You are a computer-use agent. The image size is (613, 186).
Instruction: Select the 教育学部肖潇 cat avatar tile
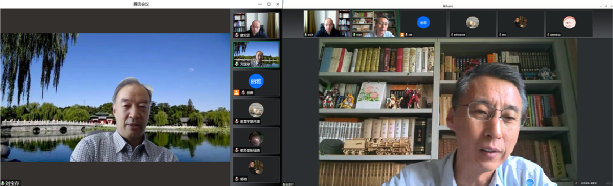(256, 110)
